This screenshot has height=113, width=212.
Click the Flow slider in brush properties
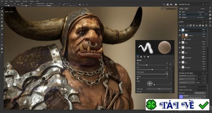(x=152, y=69)
